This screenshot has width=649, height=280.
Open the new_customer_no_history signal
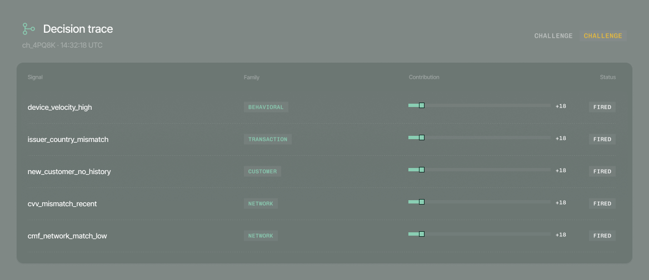coord(69,171)
